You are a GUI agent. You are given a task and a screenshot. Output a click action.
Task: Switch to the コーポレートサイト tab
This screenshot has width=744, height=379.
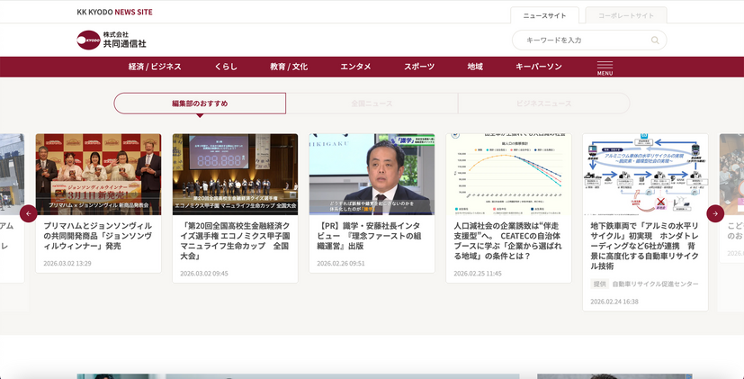pos(626,15)
